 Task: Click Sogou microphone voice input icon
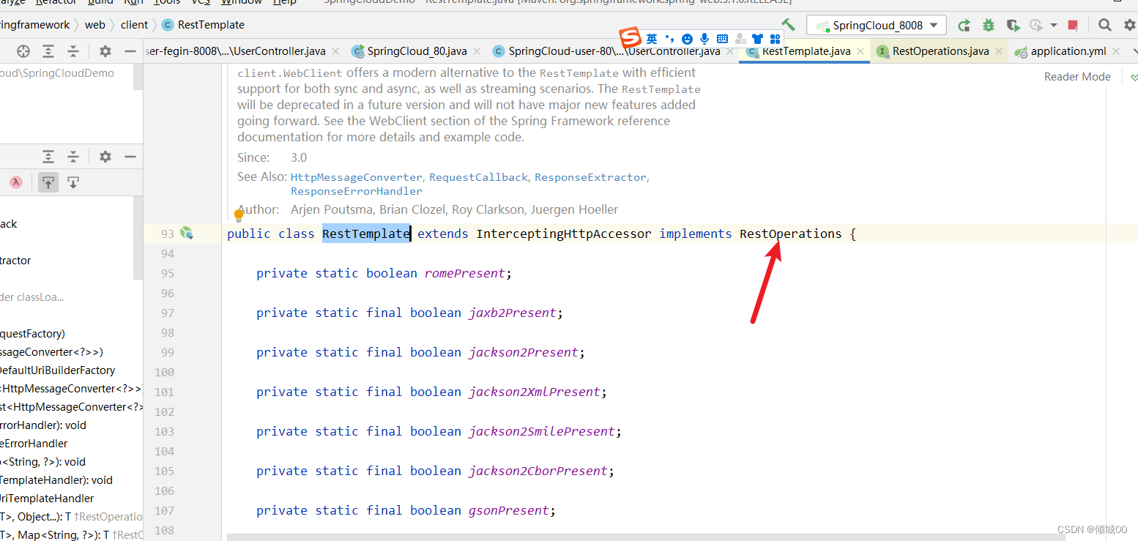(704, 39)
